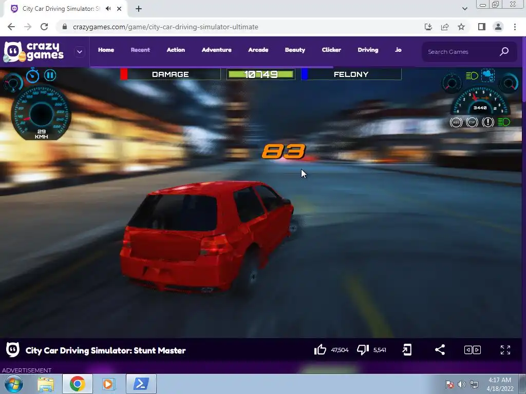This screenshot has height=394, width=526.
Task: Click the fuel gauge left of tachometer
Action: point(452,83)
